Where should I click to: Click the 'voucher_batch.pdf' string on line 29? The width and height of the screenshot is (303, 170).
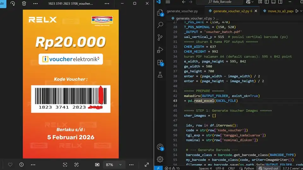point(223,32)
